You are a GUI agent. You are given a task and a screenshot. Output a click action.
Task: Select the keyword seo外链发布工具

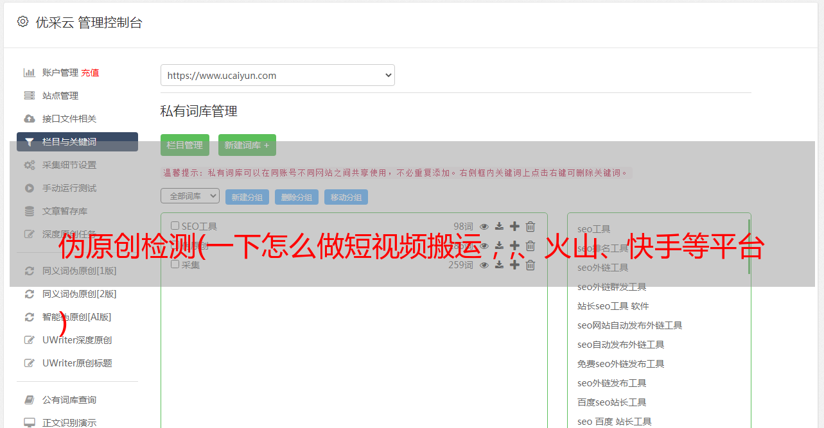[x=612, y=383]
